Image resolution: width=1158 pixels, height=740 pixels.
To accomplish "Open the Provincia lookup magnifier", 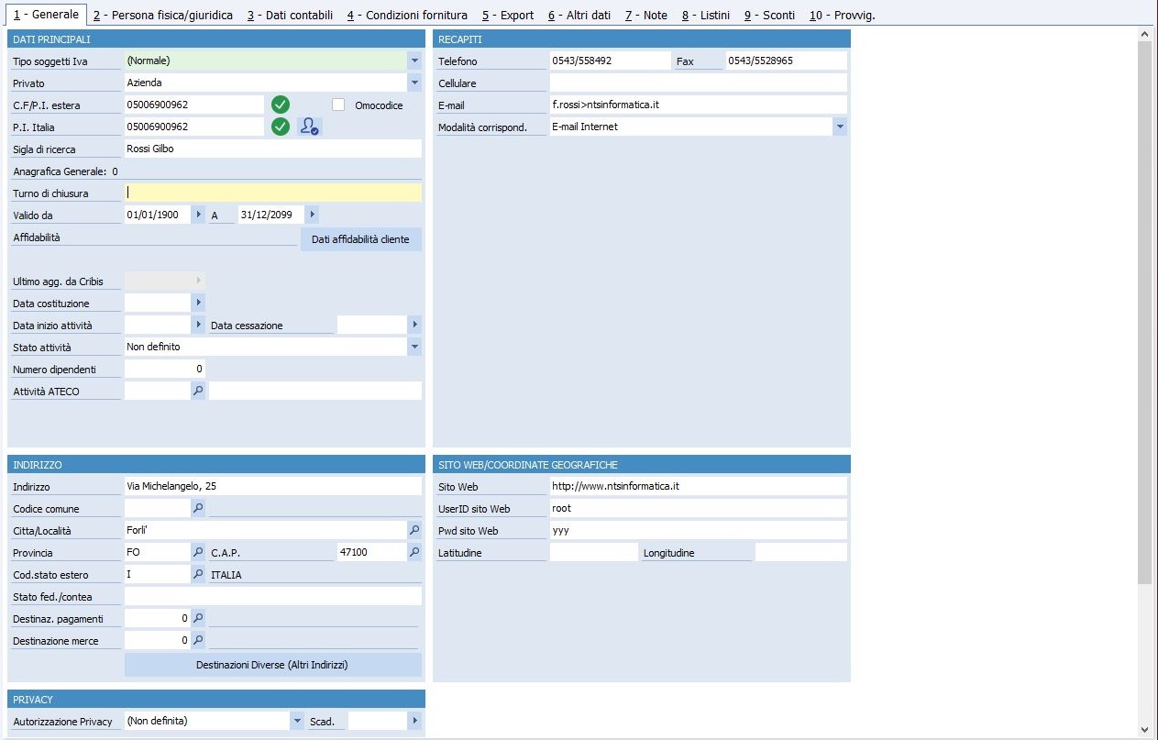I will (x=198, y=553).
